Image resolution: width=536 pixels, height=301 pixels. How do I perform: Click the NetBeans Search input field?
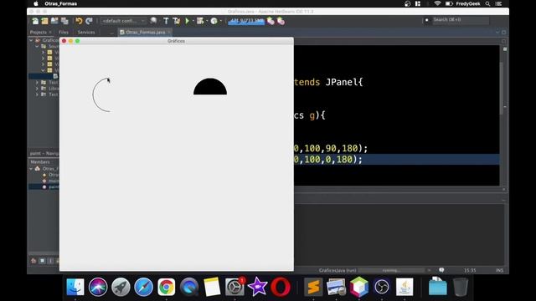click(460, 20)
